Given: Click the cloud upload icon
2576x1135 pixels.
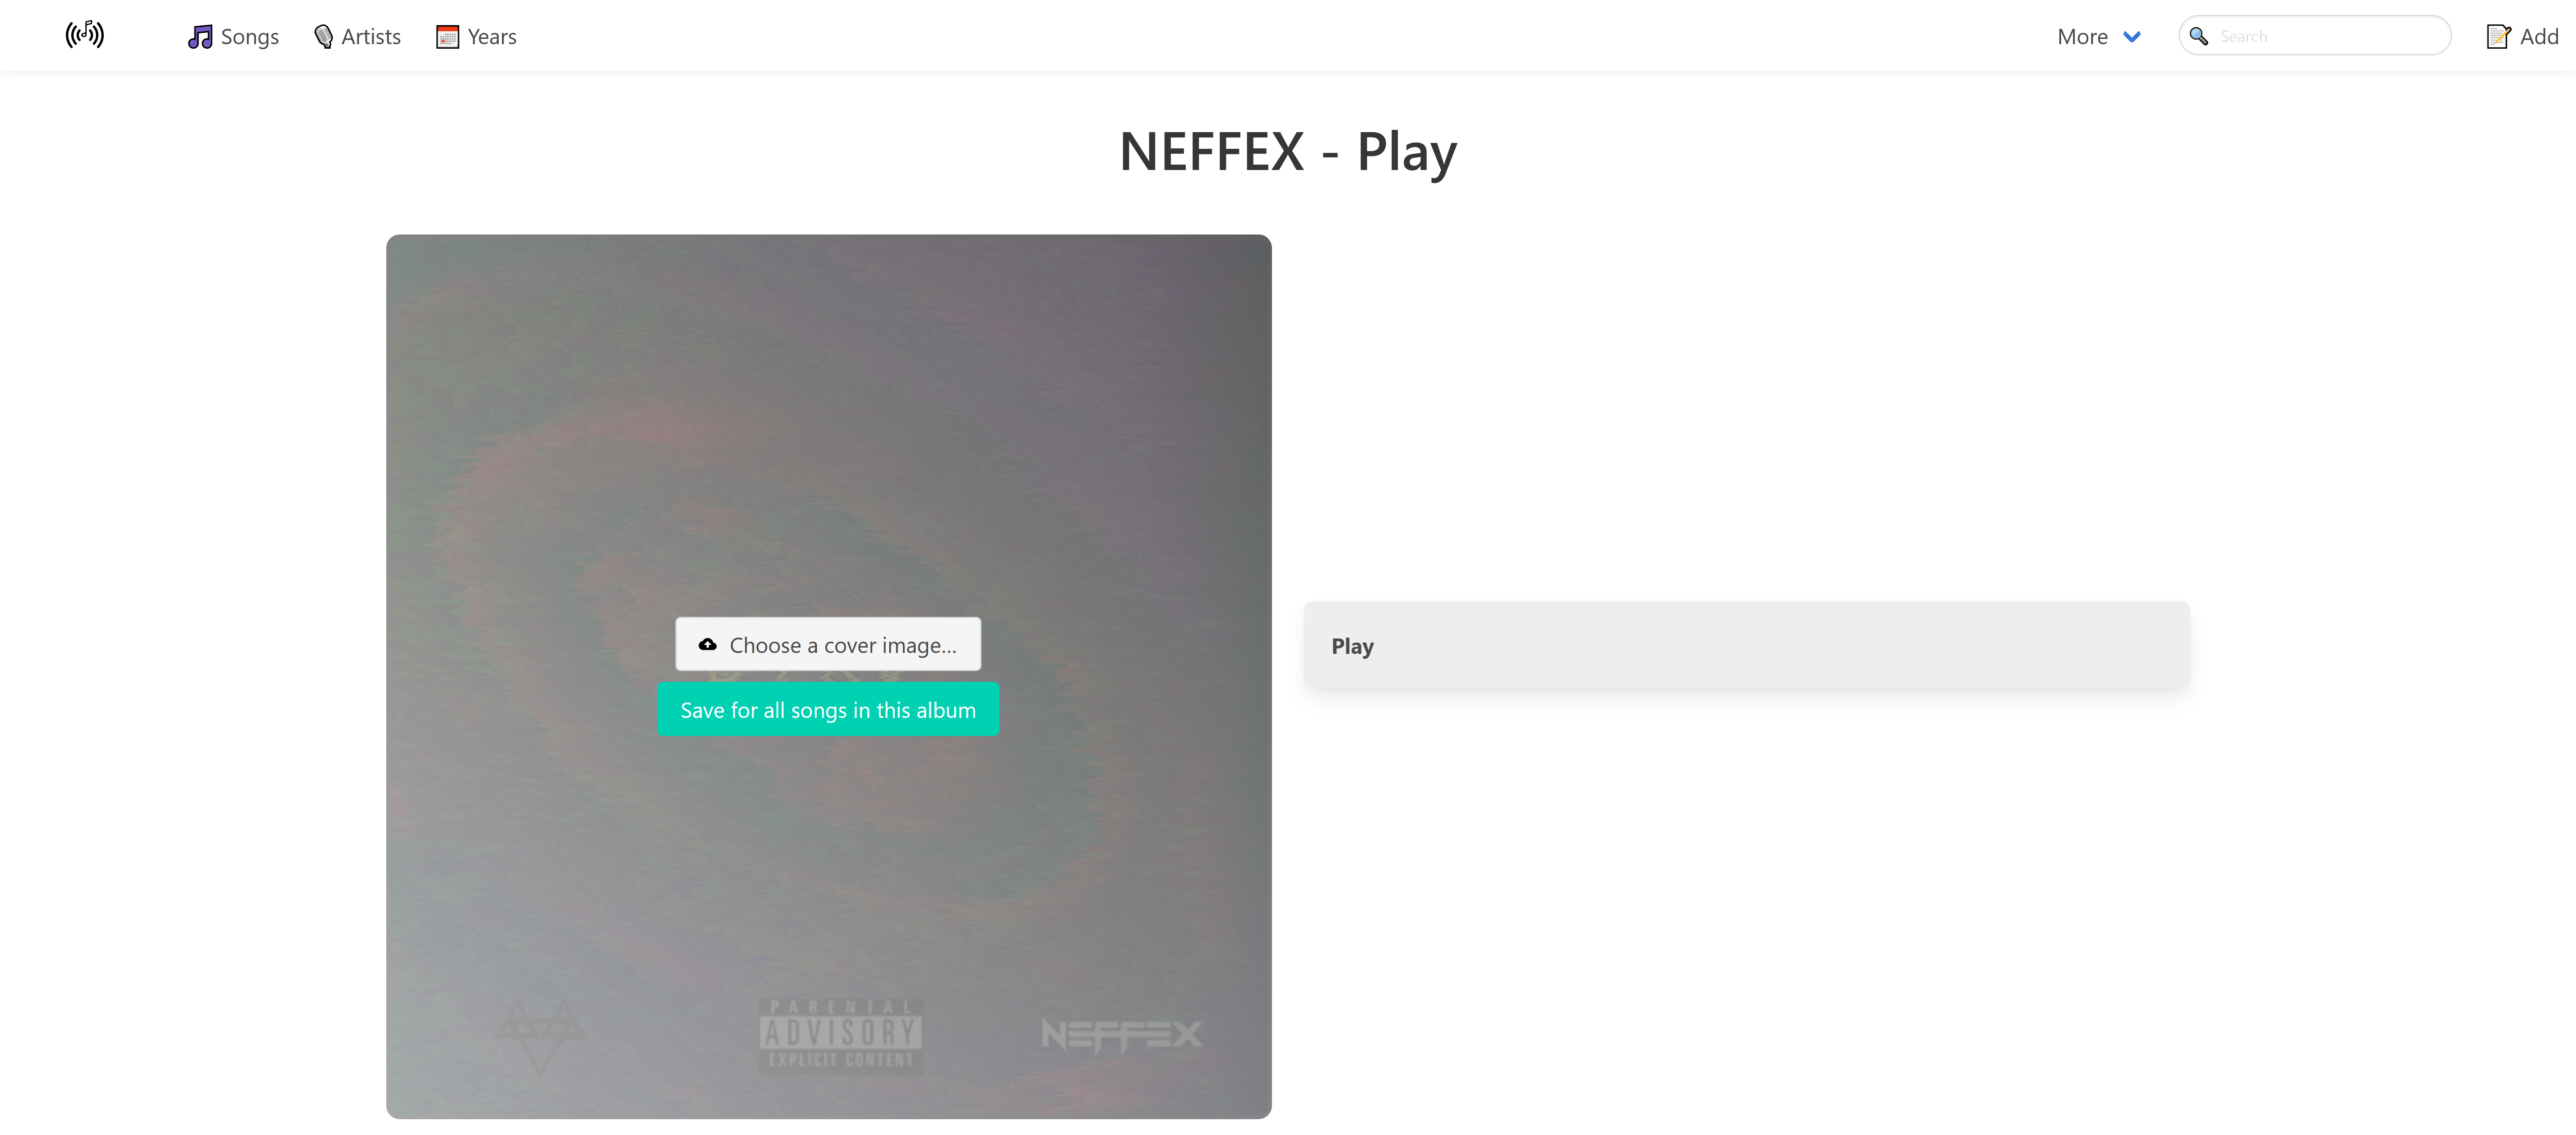Looking at the screenshot, I should point(708,644).
